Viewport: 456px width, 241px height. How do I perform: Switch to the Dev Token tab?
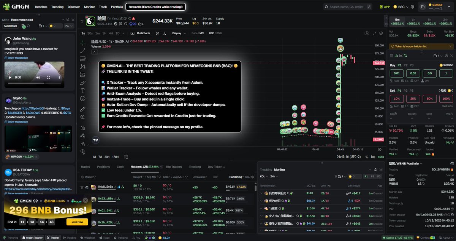(216, 167)
